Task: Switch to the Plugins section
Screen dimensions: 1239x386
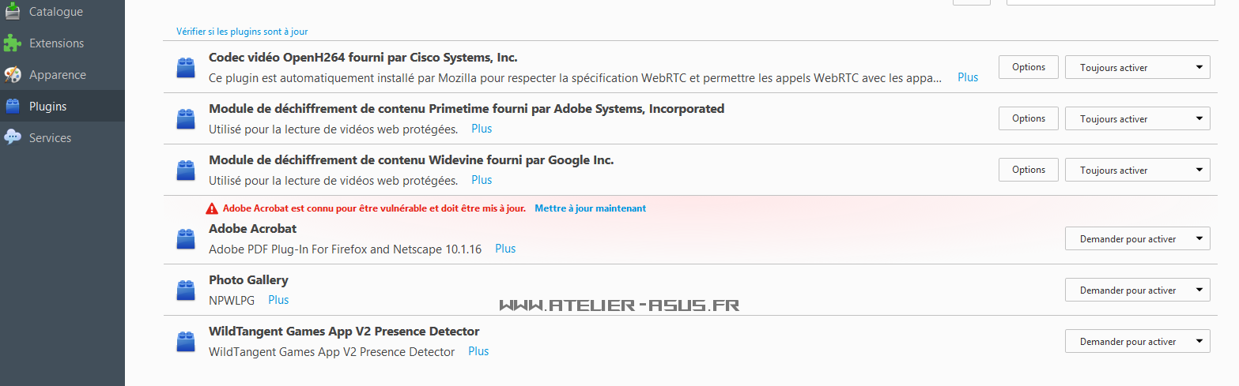Action: point(48,107)
